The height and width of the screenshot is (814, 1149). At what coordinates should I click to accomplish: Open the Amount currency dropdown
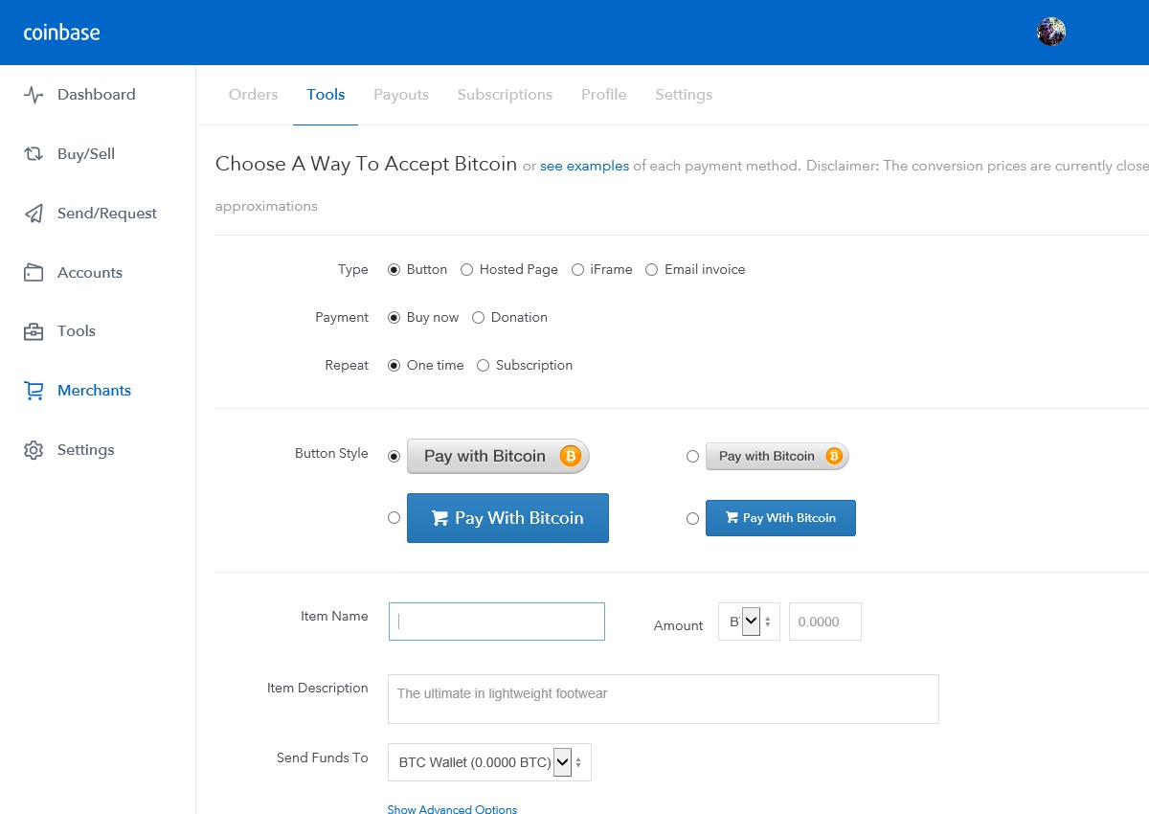coord(749,622)
